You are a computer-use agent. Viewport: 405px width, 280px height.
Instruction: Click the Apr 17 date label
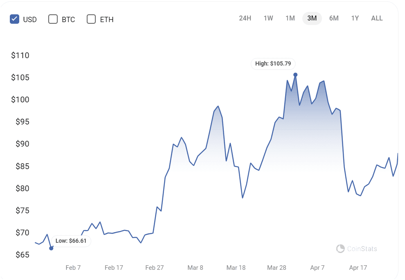click(358, 268)
